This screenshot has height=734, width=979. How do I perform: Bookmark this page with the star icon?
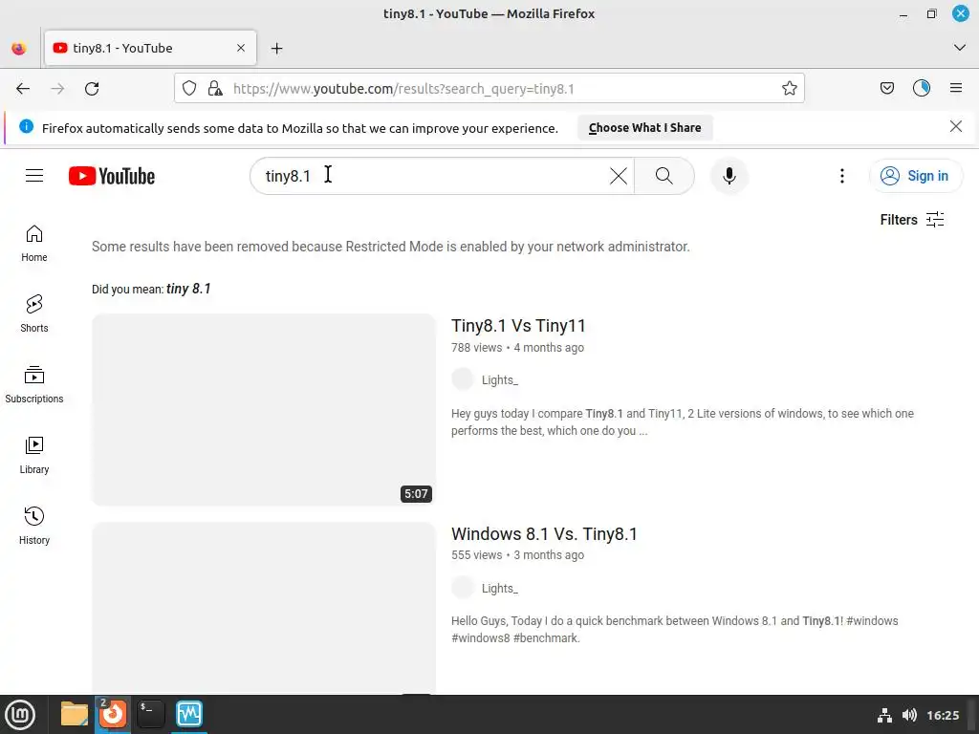click(789, 89)
